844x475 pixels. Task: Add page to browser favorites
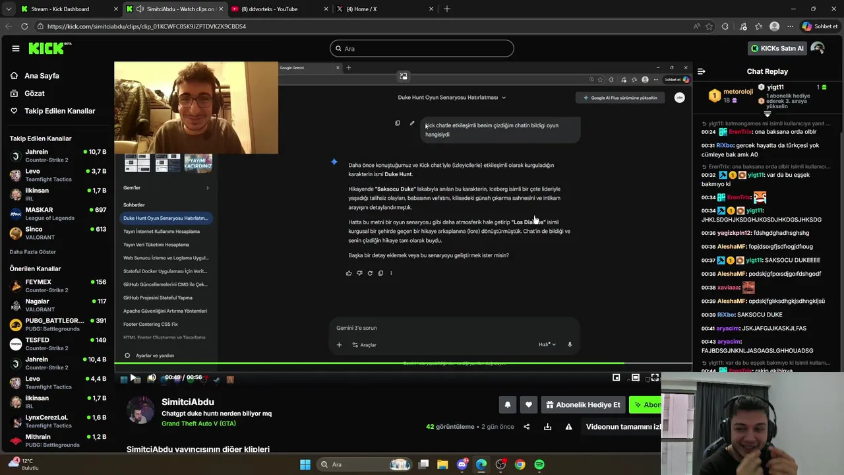709,26
